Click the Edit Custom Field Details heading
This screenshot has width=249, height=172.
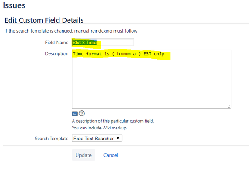(x=44, y=20)
